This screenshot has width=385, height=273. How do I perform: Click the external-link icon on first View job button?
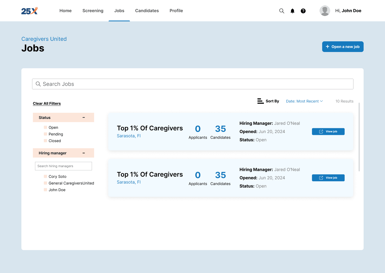[x=321, y=131]
